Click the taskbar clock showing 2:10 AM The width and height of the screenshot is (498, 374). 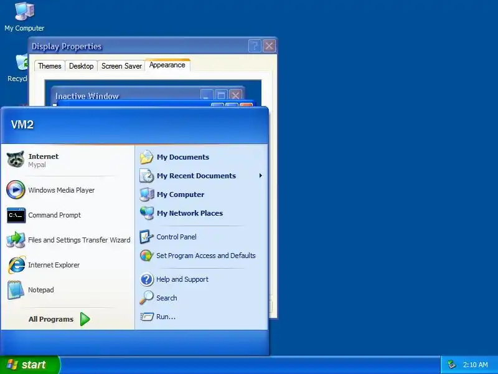475,365
